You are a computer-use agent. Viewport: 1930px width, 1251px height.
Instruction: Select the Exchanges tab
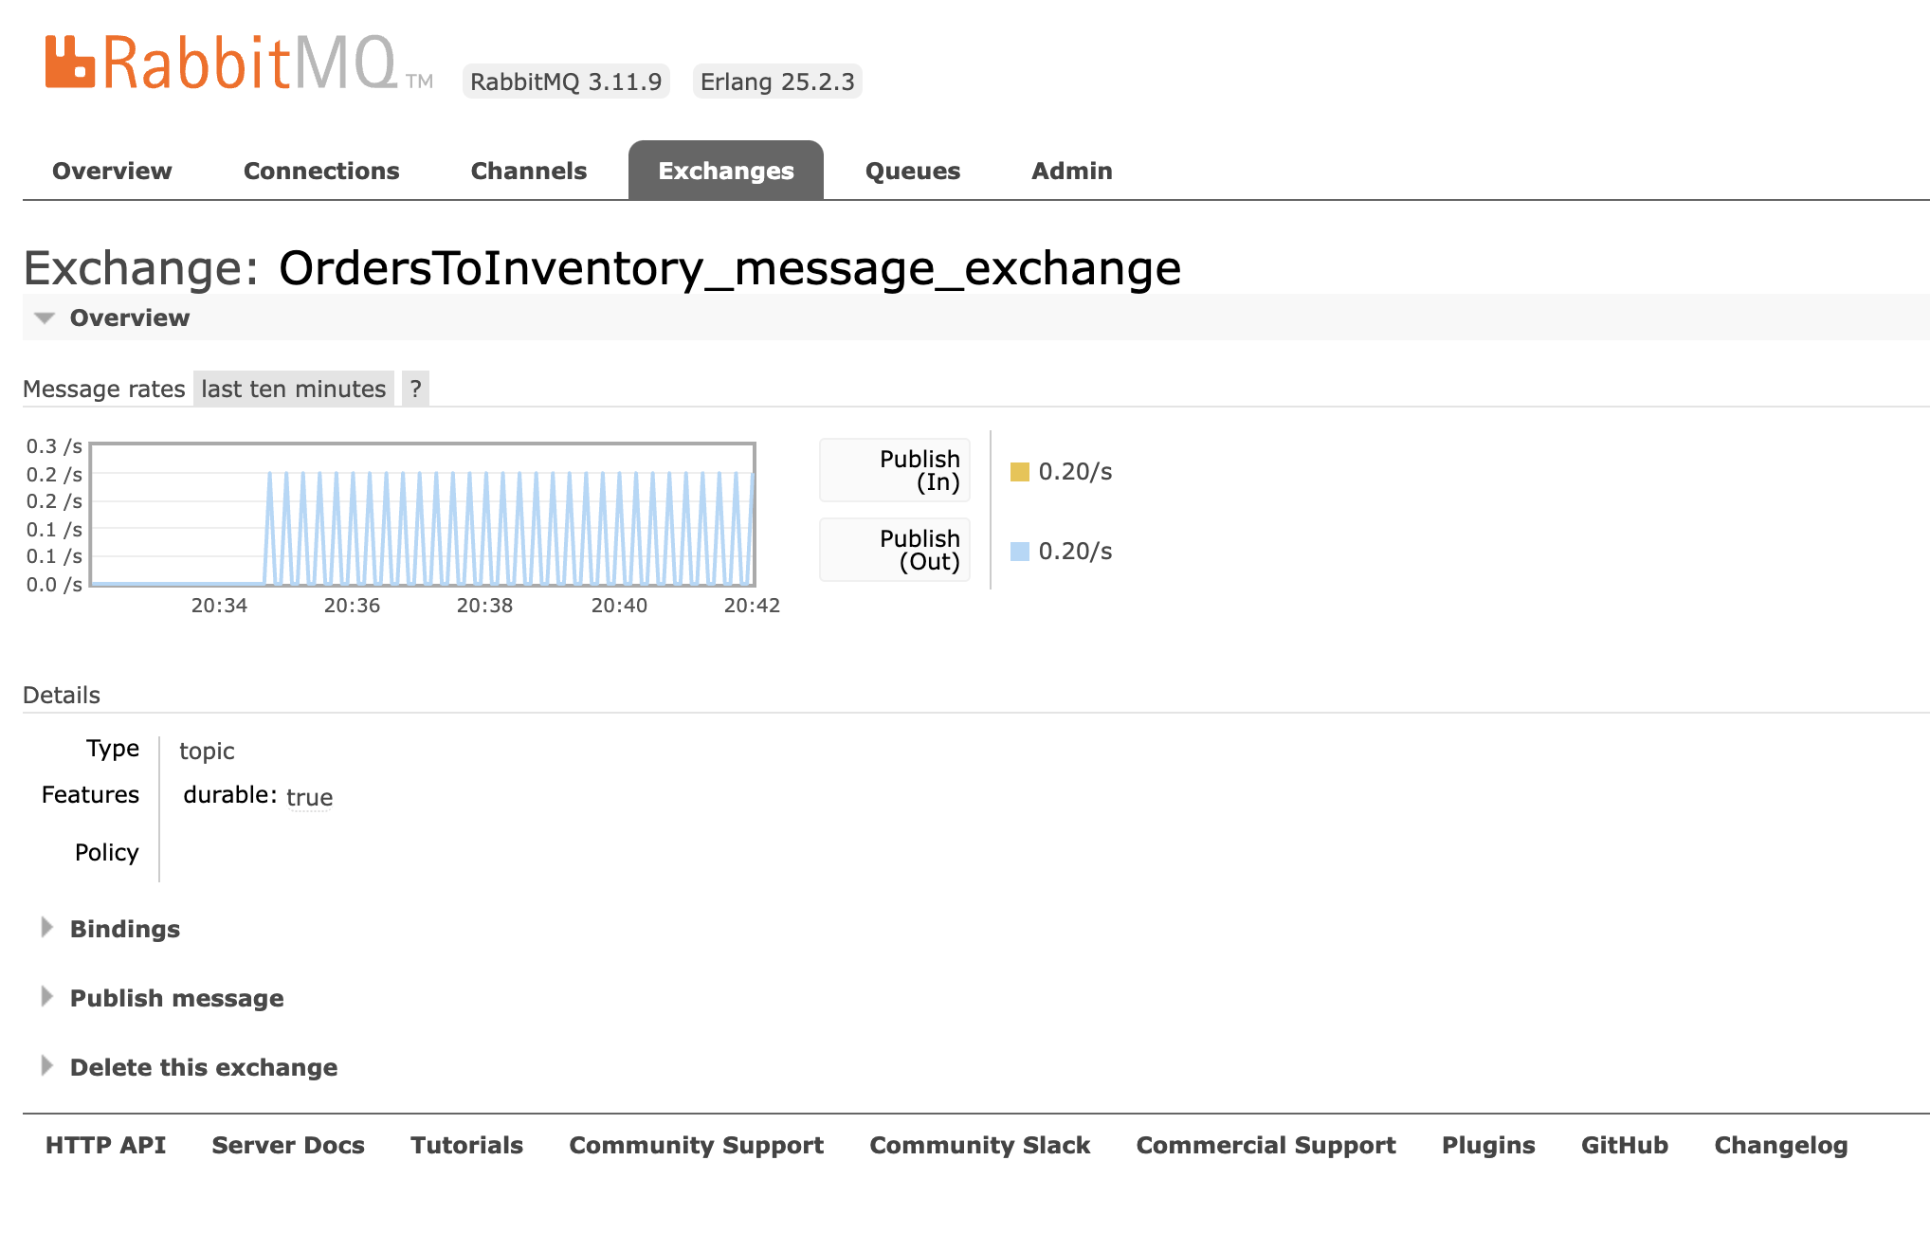[726, 170]
